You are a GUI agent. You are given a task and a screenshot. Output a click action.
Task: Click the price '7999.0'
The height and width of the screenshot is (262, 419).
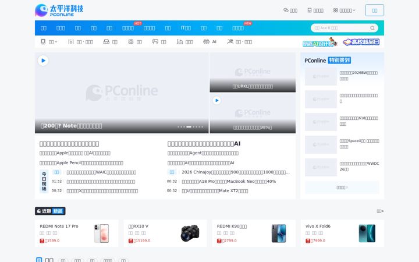pyautogui.click(x=318, y=240)
